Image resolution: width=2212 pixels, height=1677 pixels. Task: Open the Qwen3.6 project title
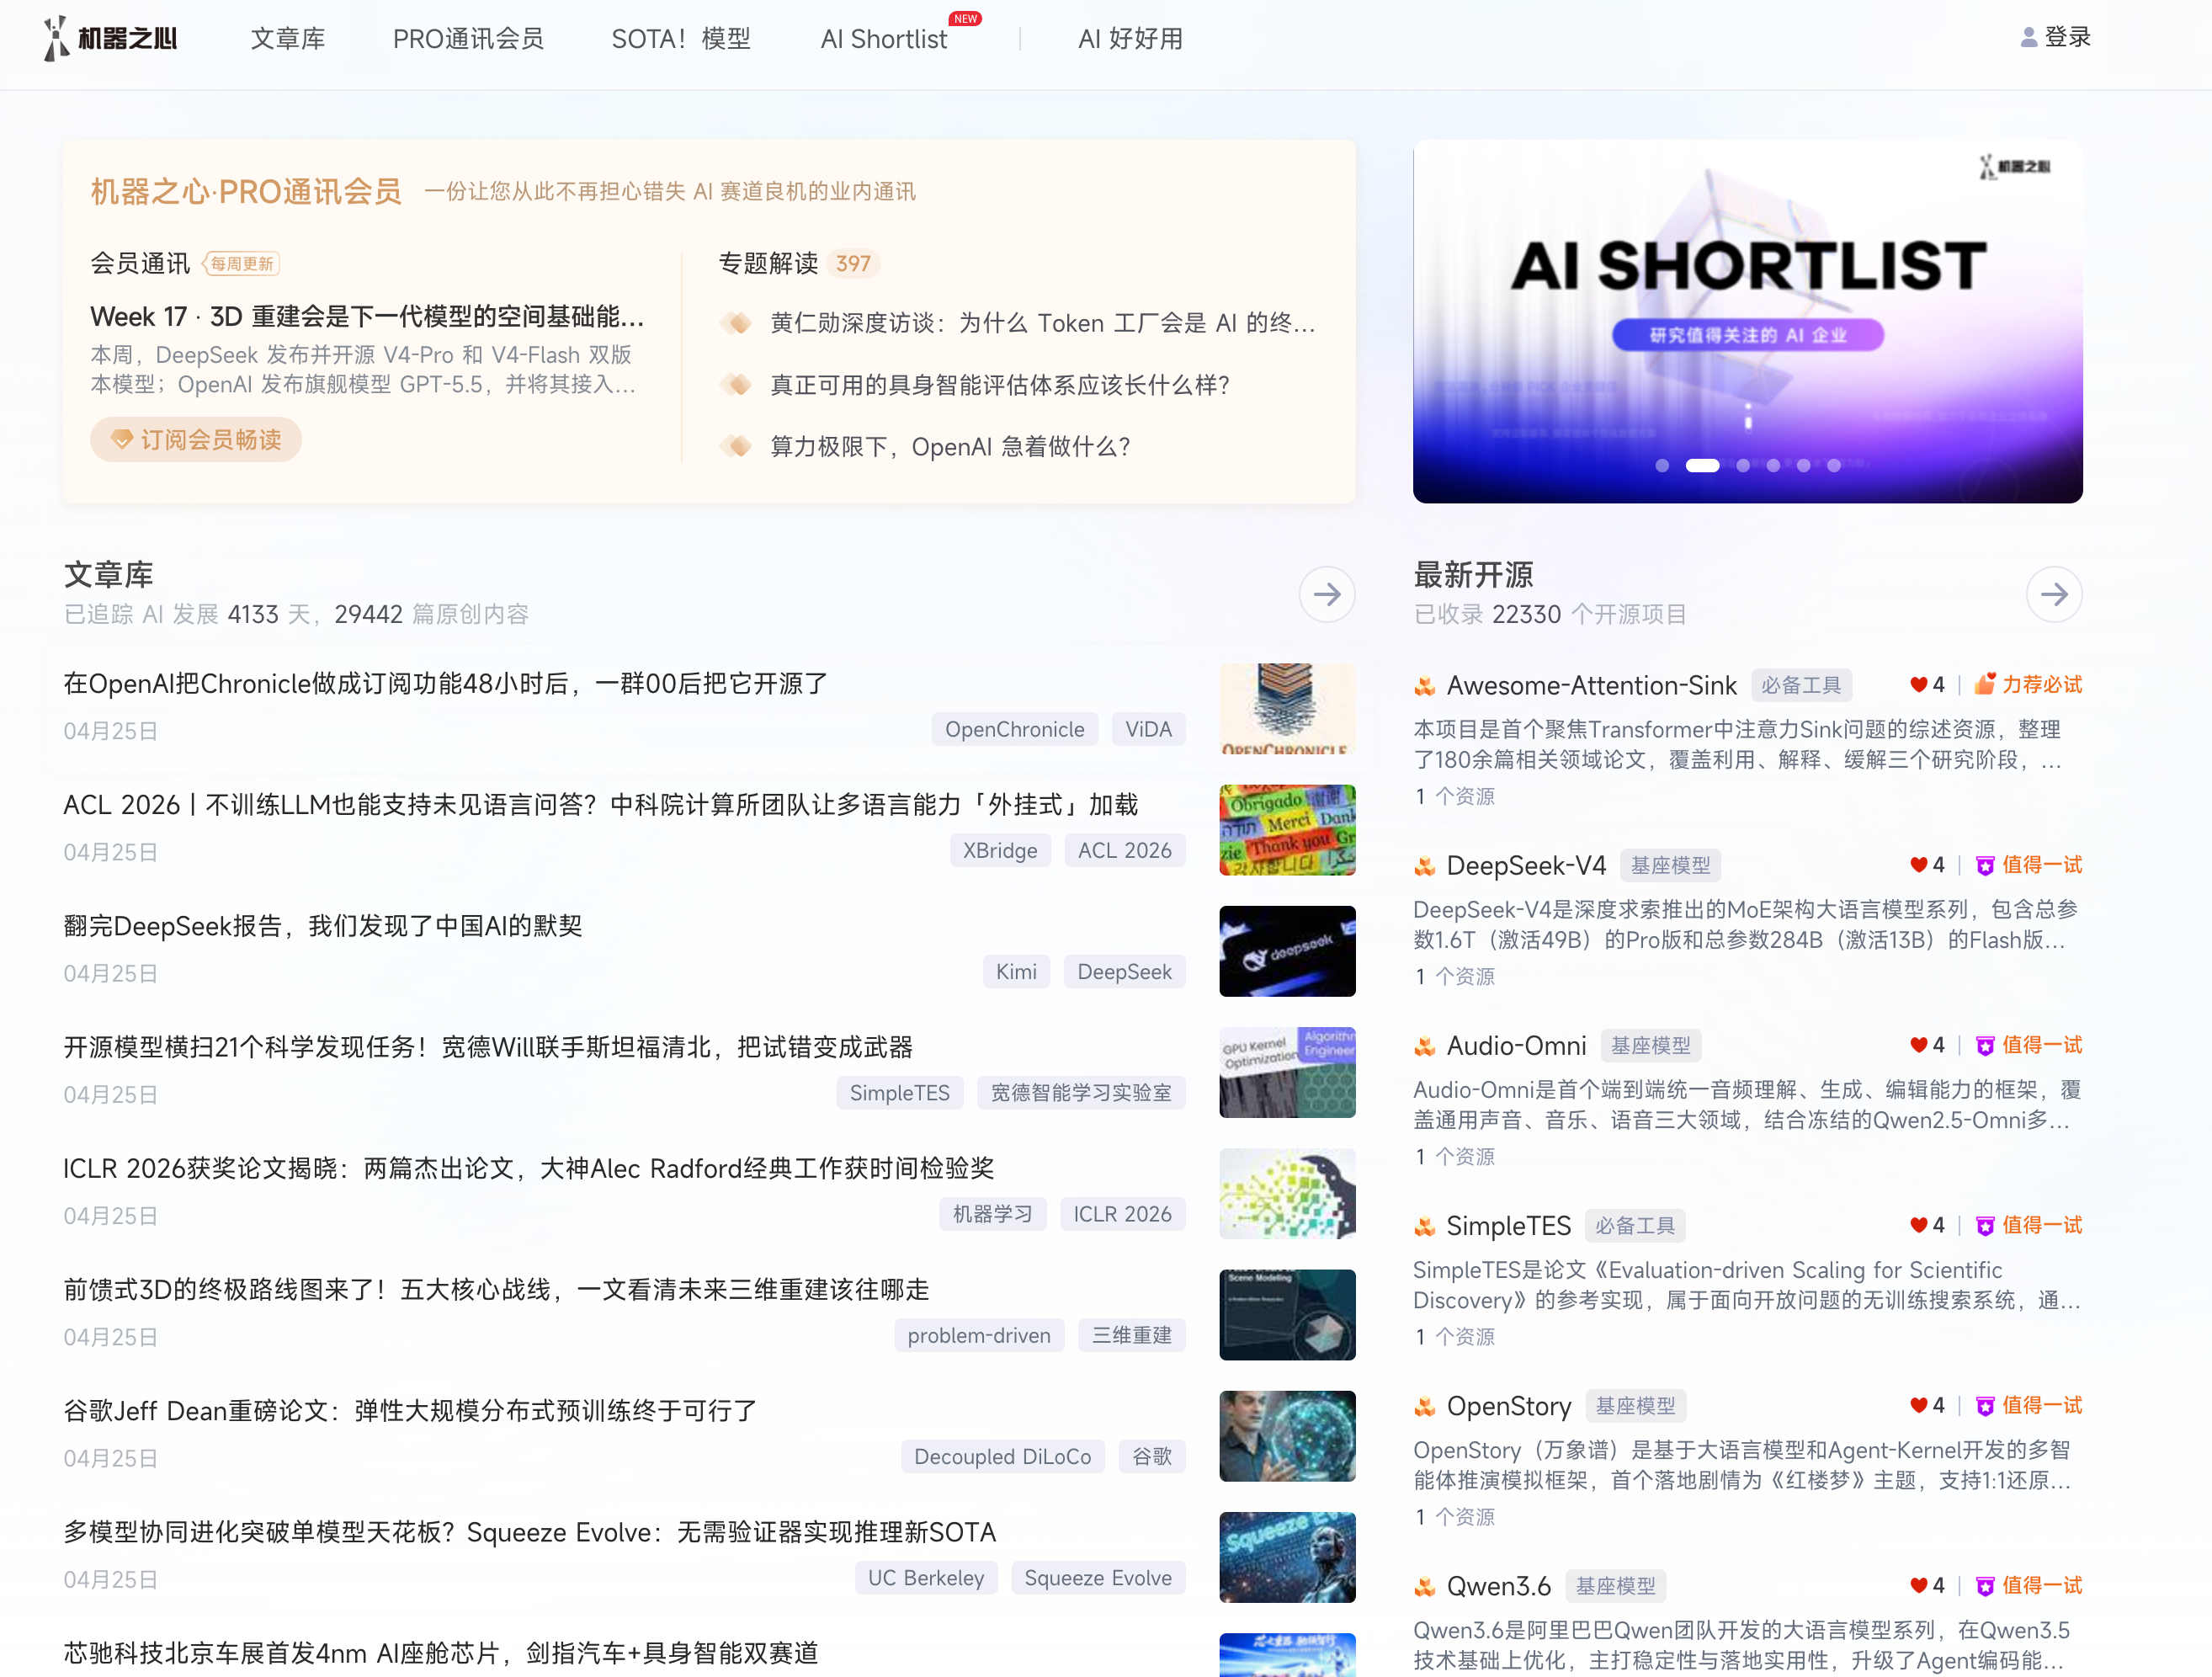click(1499, 1586)
